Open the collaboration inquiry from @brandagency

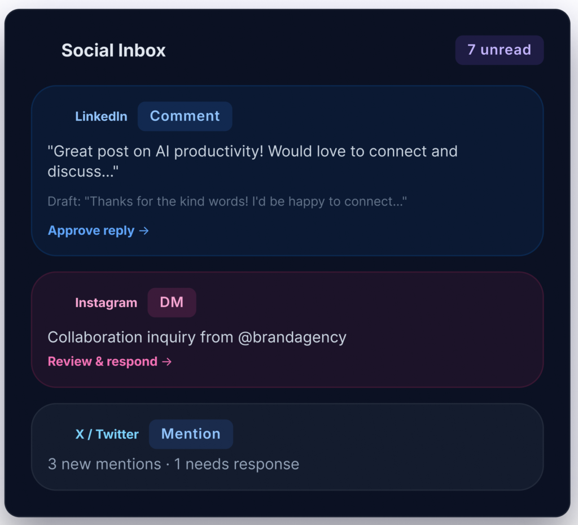(197, 338)
